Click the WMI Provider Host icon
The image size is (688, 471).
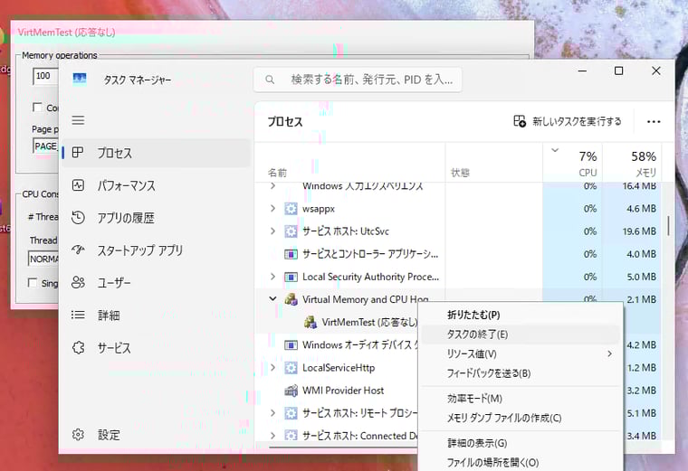(x=291, y=391)
